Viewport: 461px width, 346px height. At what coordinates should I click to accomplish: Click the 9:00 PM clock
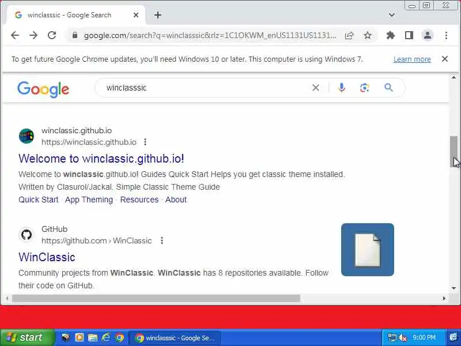424,337
